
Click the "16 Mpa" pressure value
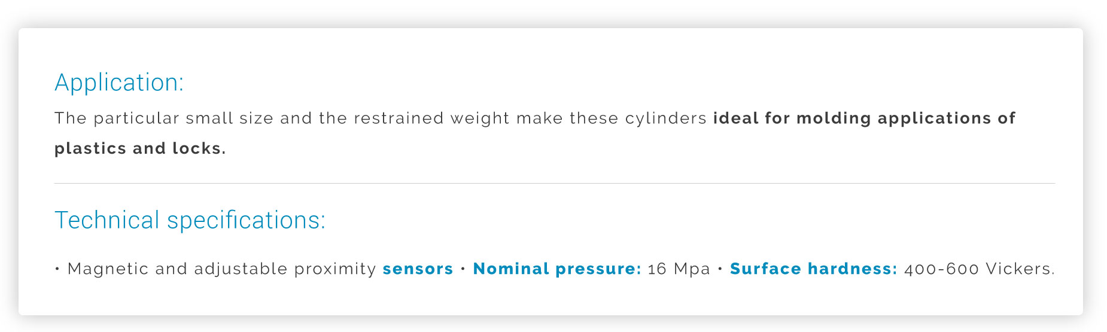[x=679, y=269]
